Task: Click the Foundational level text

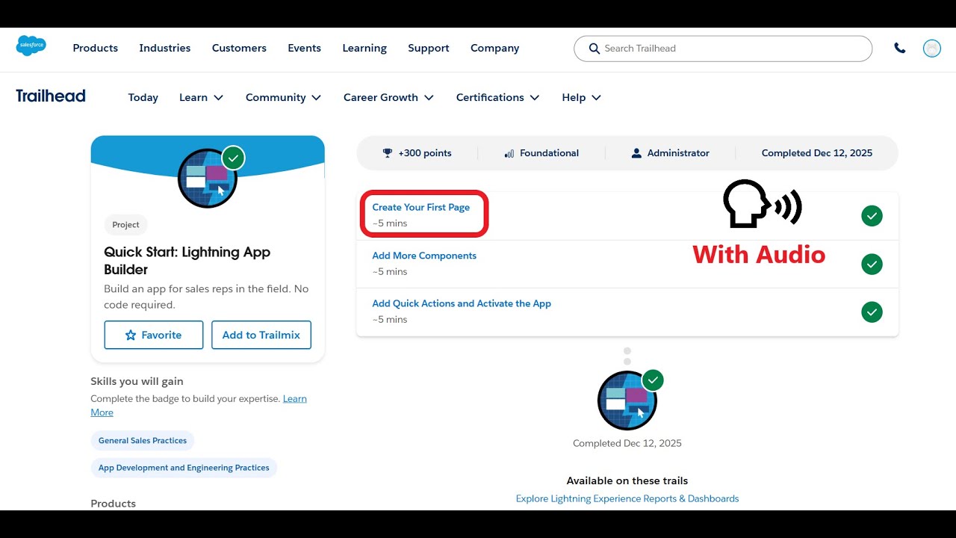Action: [x=550, y=153]
